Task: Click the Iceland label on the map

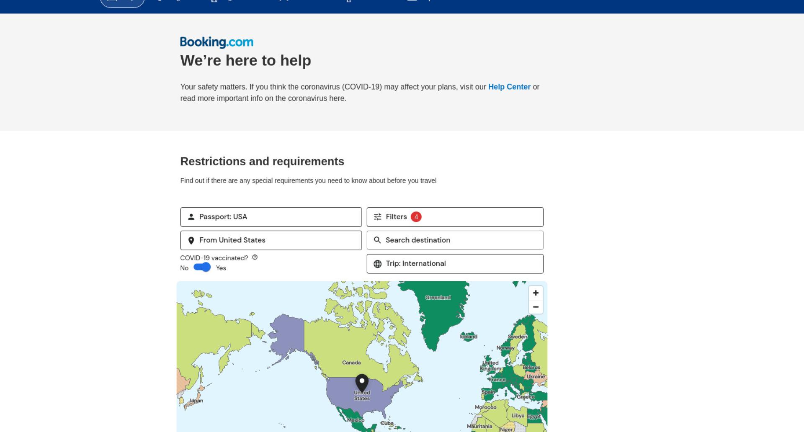Action: [x=469, y=337]
